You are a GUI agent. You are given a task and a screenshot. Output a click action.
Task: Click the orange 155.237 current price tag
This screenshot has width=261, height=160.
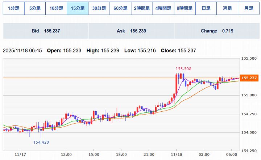coord(249,78)
